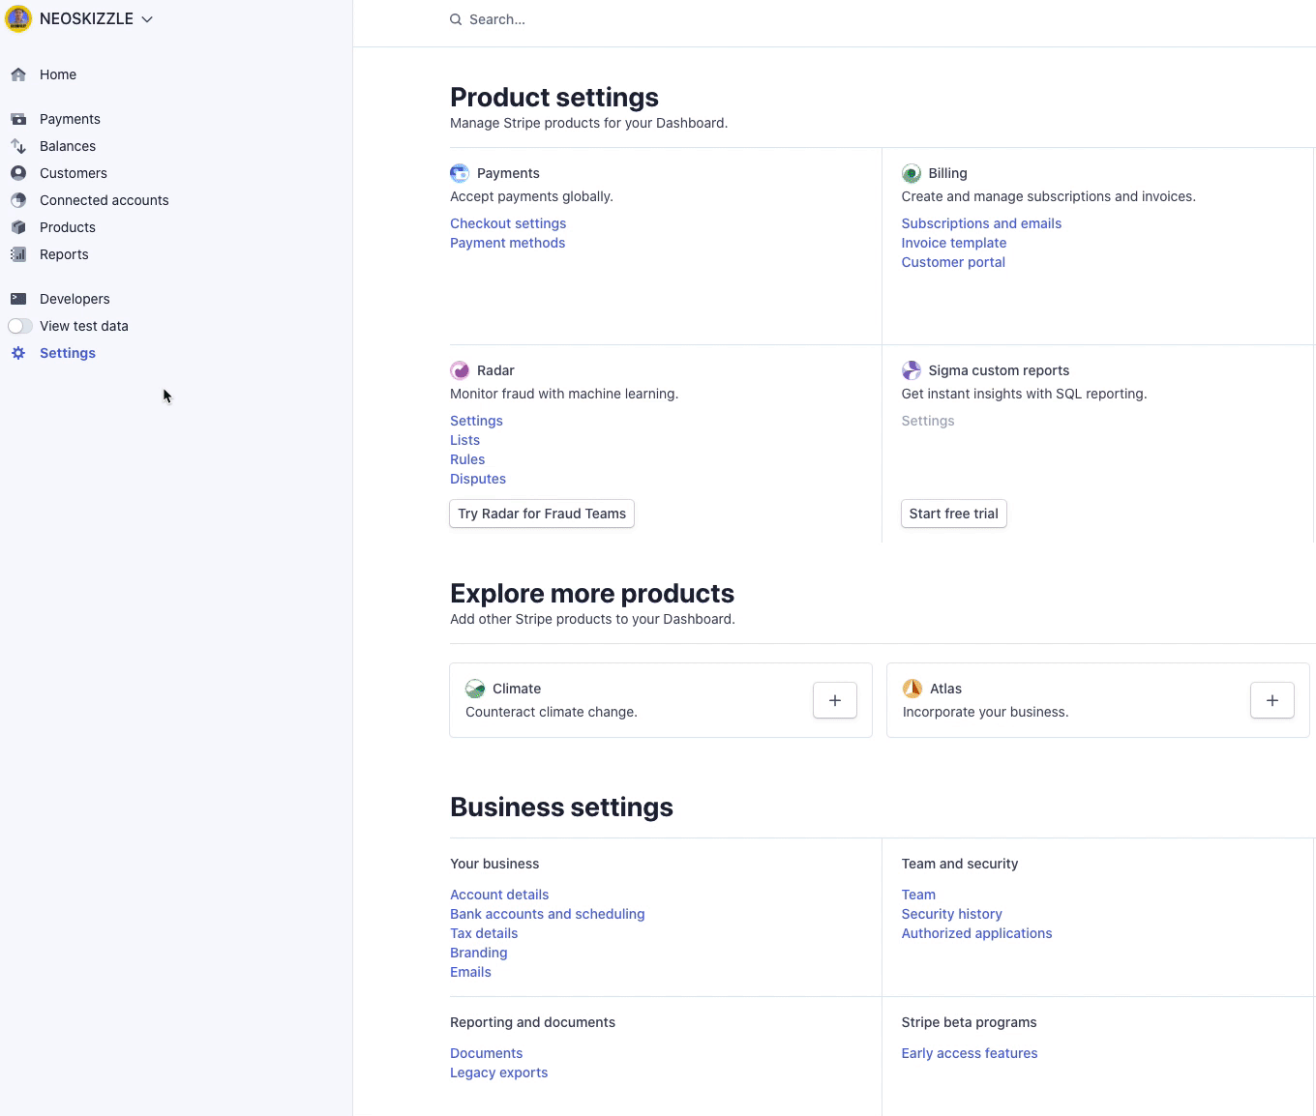The image size is (1316, 1116).
Task: Open Radar Lists link
Action: click(464, 440)
